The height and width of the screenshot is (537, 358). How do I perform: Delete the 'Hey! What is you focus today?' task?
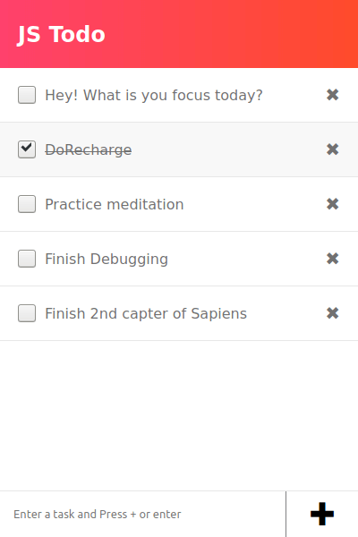tap(333, 95)
